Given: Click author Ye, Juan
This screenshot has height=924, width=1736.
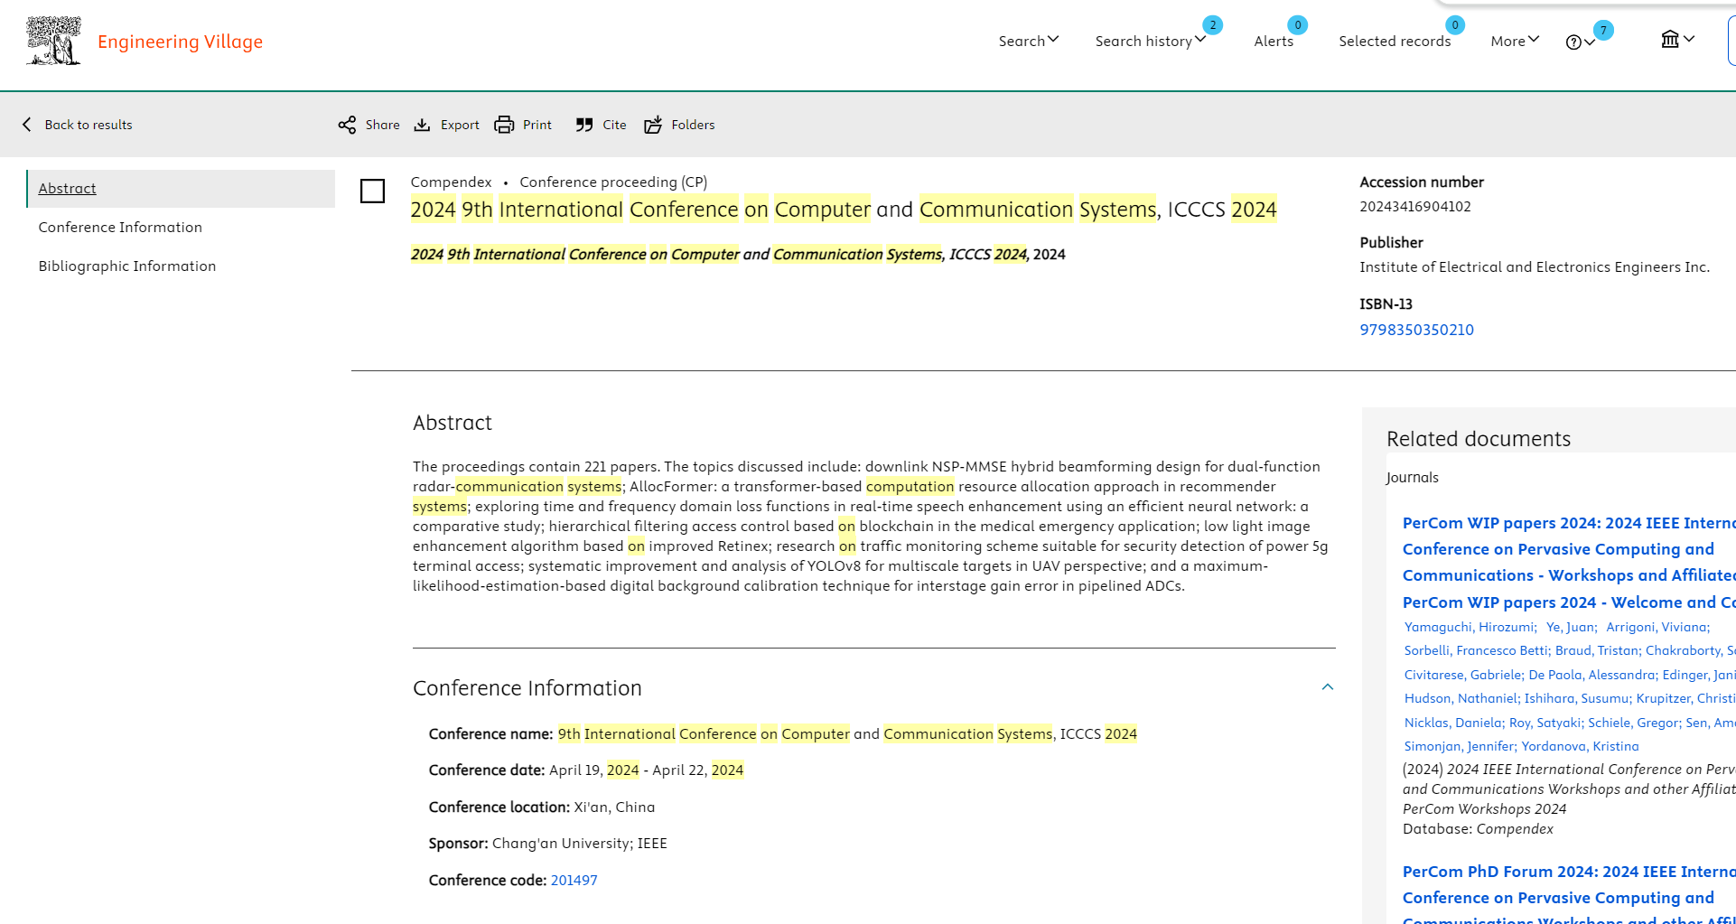Looking at the screenshot, I should pos(1570,627).
